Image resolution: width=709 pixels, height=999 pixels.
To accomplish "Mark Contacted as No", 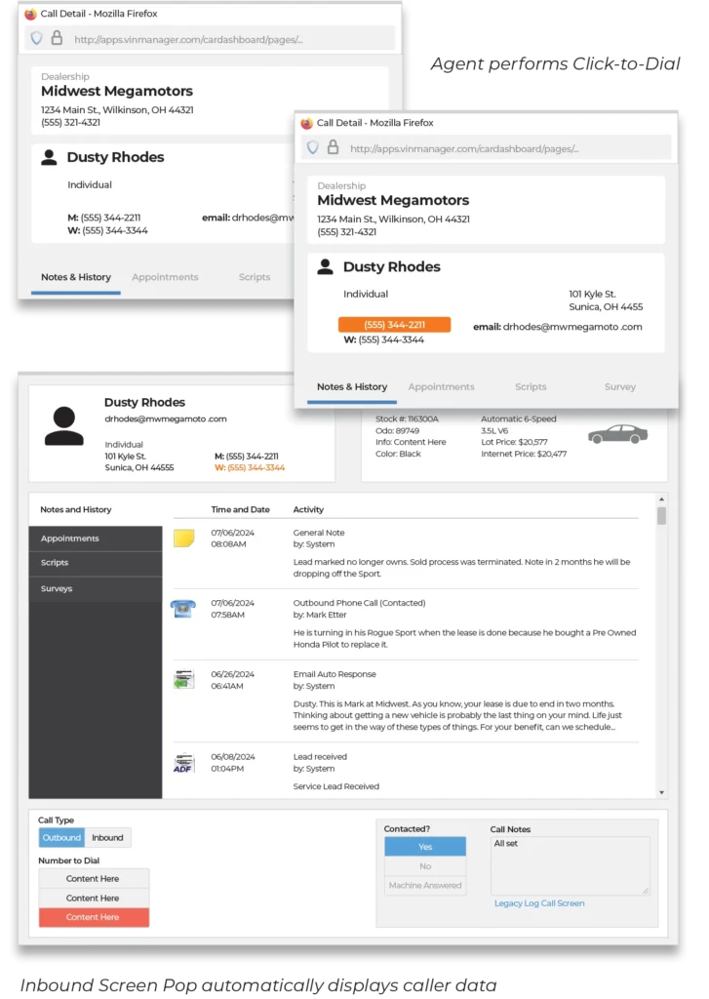I will pyautogui.click(x=425, y=866).
